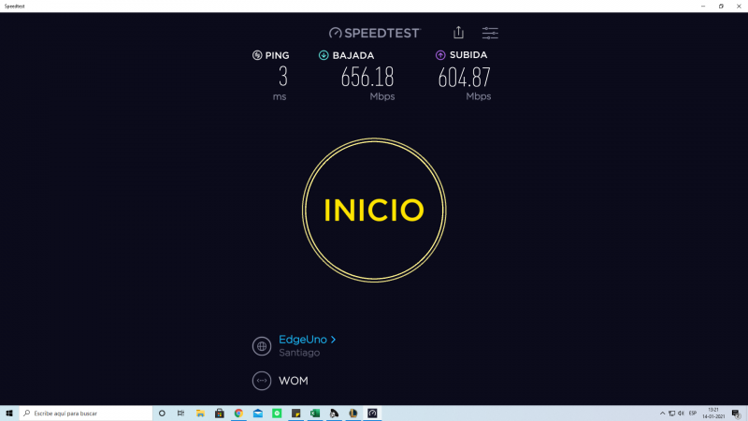Viewport: 748px width, 421px height.
Task: Open the notification center icon
Action: pyautogui.click(x=736, y=413)
